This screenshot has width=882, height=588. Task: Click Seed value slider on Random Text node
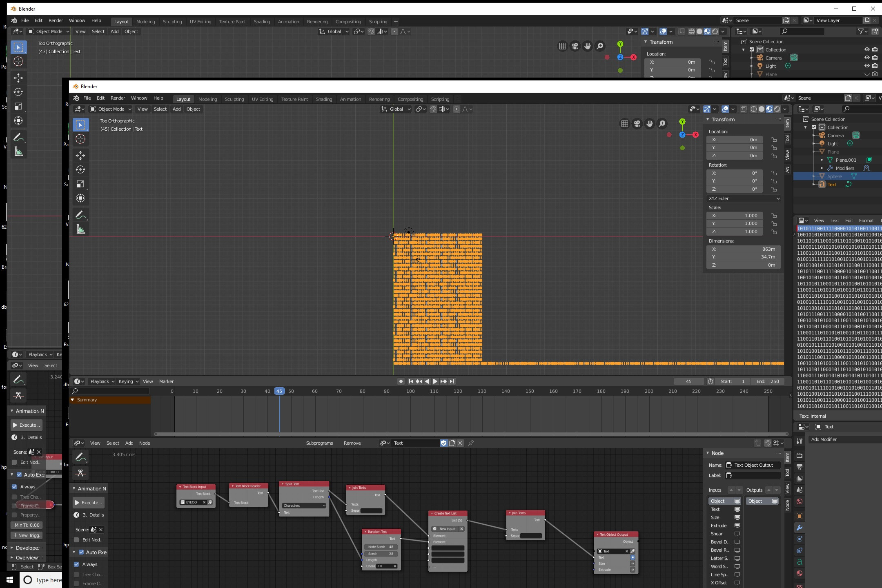381,554
